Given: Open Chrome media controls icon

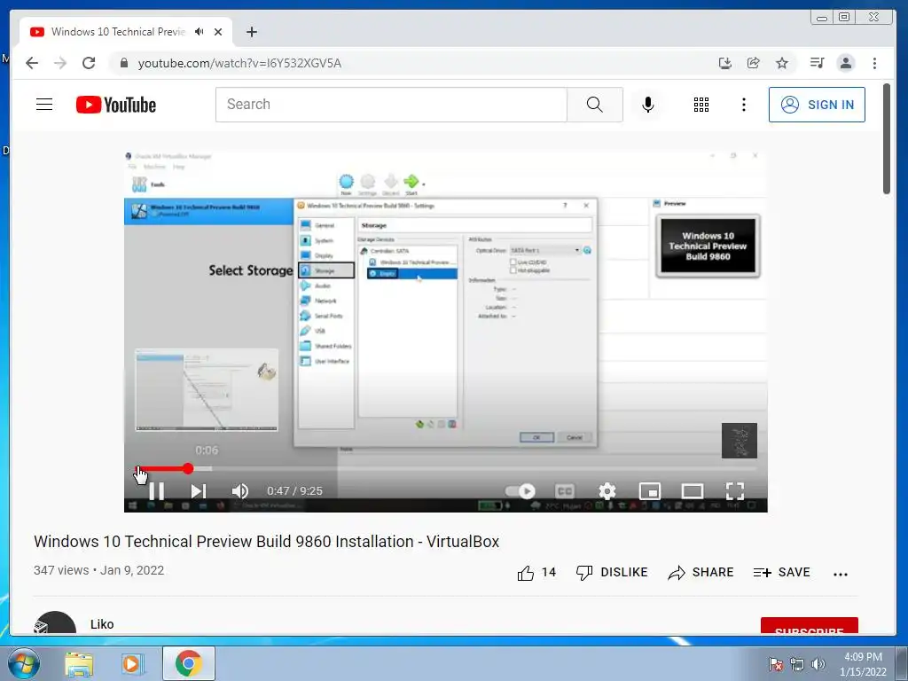Looking at the screenshot, I should click(817, 63).
